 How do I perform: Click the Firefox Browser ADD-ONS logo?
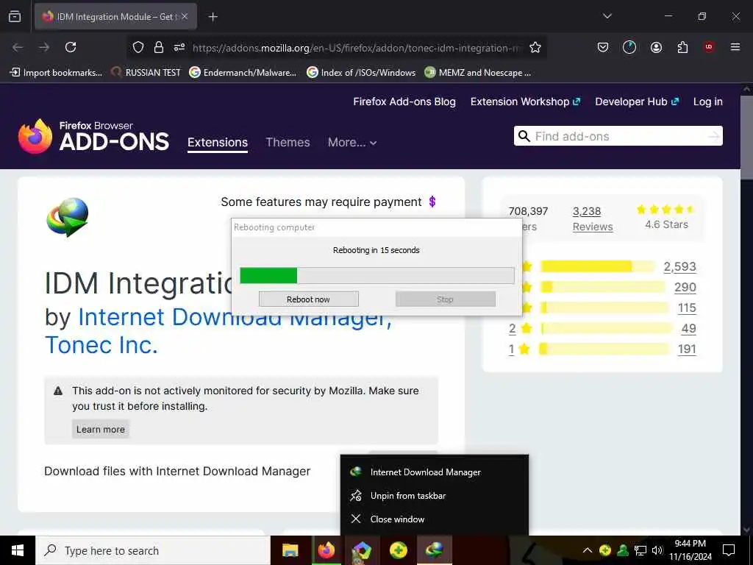click(93, 136)
